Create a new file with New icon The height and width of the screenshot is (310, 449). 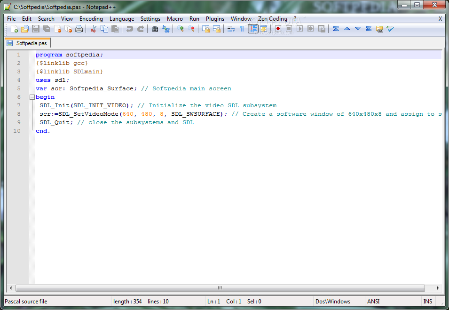(x=14, y=29)
